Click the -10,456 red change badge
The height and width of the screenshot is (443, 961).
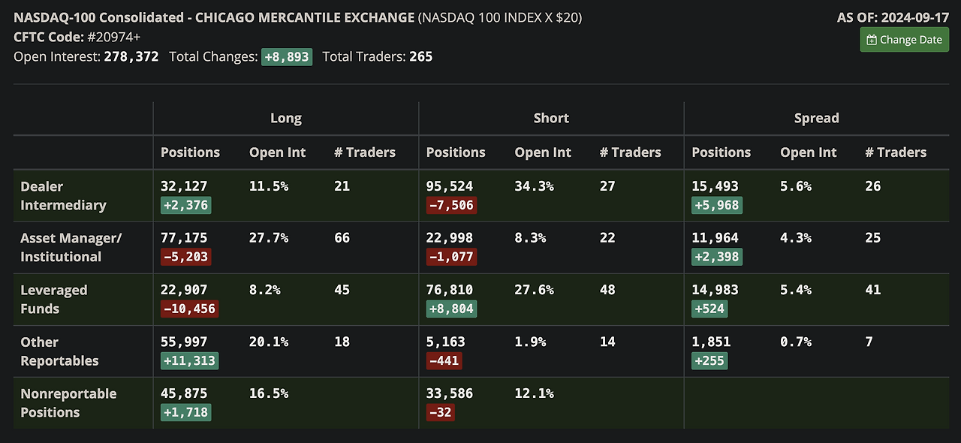(189, 309)
